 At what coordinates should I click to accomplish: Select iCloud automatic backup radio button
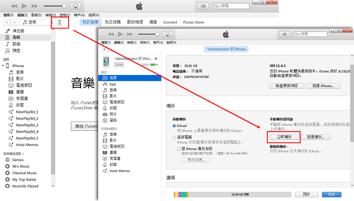pyautogui.click(x=173, y=125)
